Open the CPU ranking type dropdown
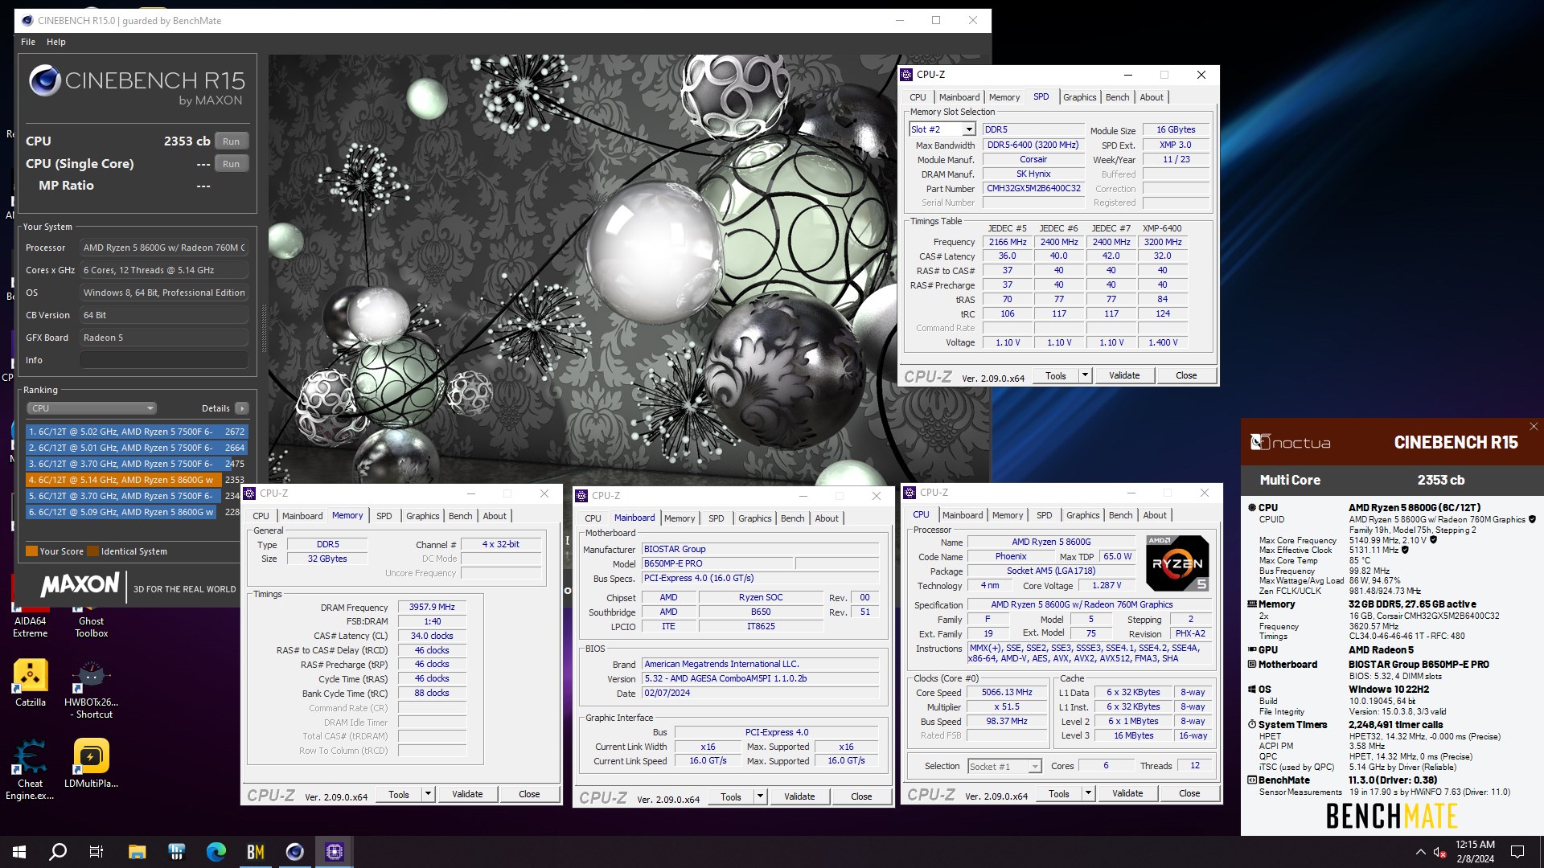 pos(92,408)
